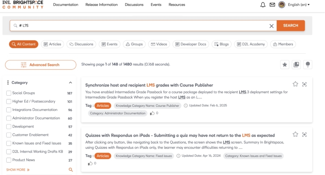Filter results by Blogs tab
The image size is (325, 175).
pyautogui.click(x=222, y=44)
